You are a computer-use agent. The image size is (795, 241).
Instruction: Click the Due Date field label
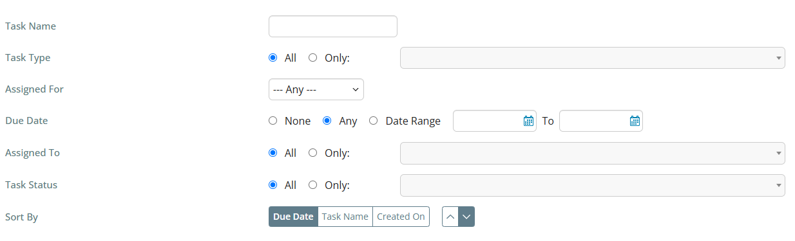point(26,121)
